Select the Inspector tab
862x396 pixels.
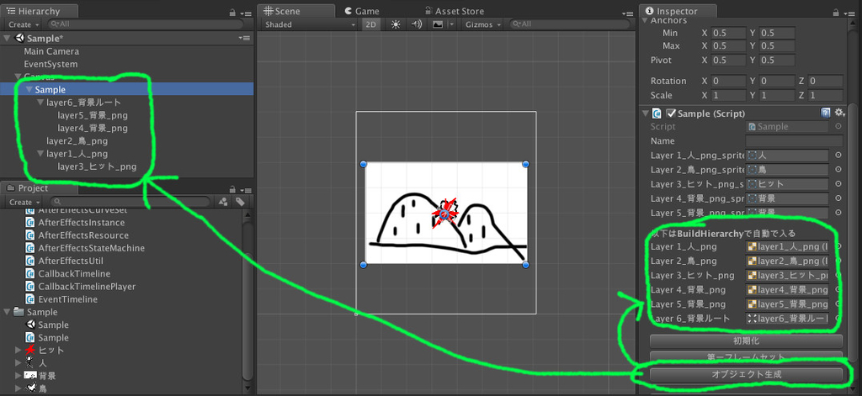click(x=678, y=11)
